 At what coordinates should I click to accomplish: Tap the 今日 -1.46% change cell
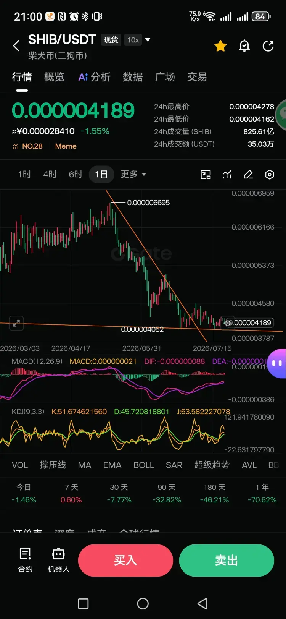coord(24,493)
